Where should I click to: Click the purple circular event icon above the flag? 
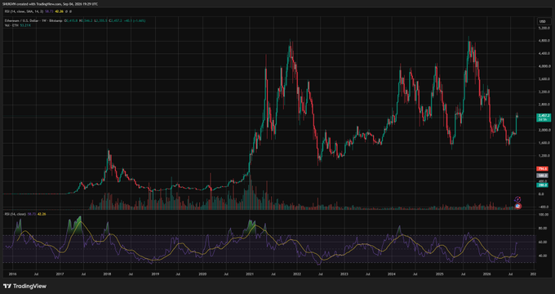[517, 200]
